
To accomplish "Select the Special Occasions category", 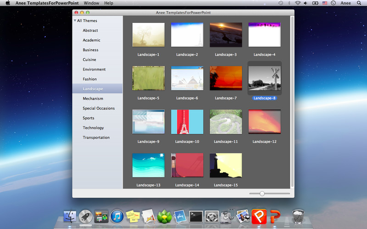I will (x=99, y=108).
